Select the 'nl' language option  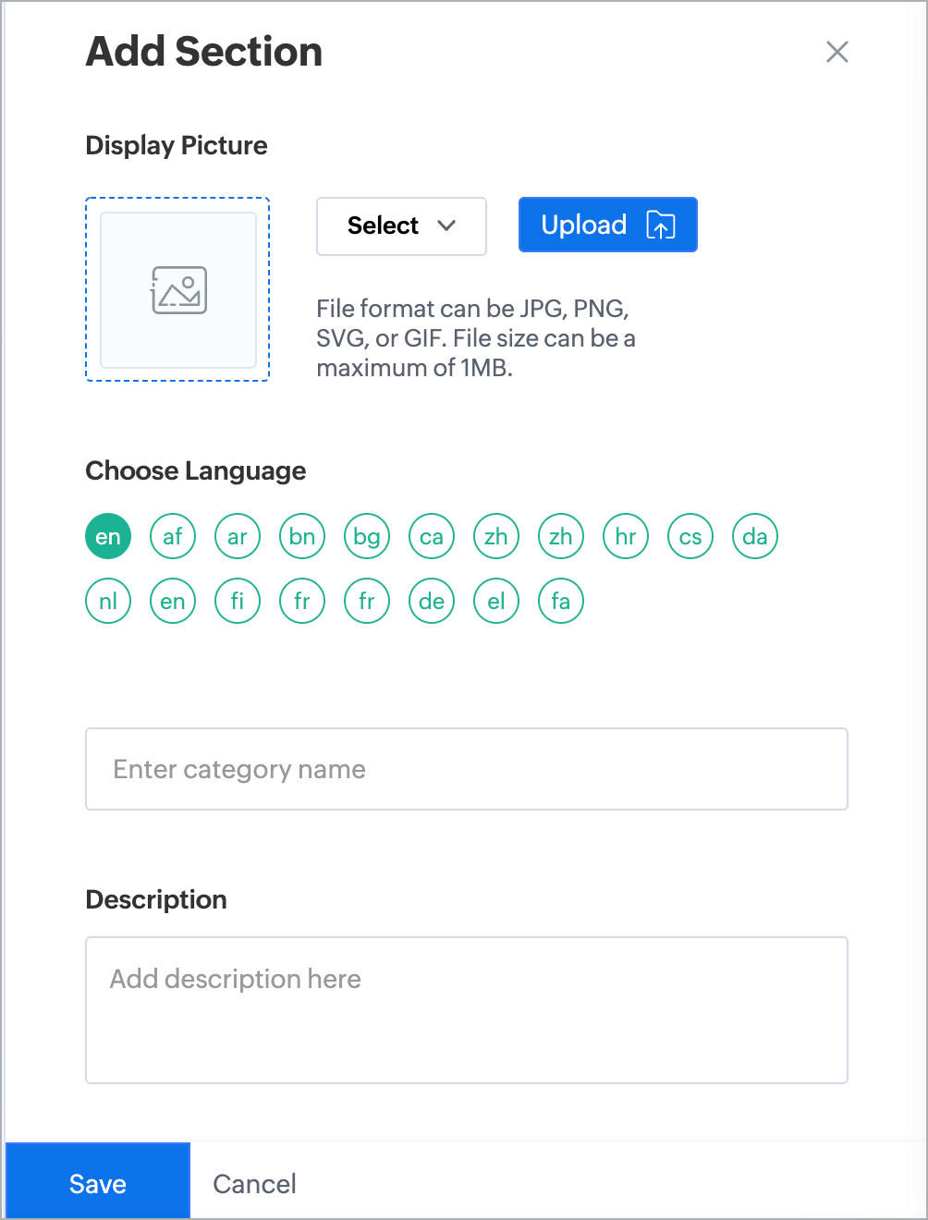(x=108, y=601)
